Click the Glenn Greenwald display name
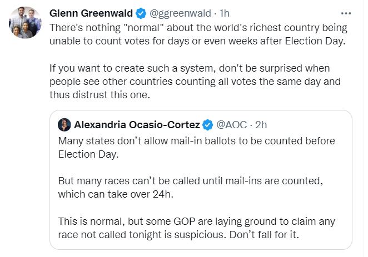 click(x=89, y=13)
